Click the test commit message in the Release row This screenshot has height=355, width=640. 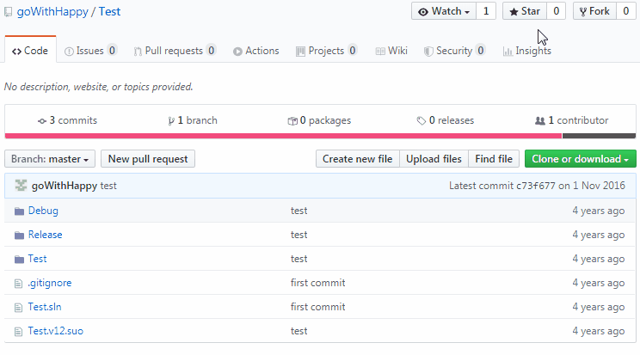299,235
